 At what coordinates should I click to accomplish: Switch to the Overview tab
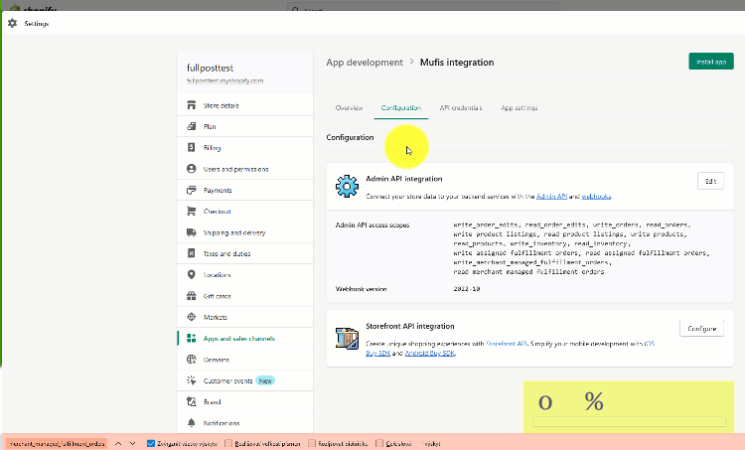[x=349, y=108]
